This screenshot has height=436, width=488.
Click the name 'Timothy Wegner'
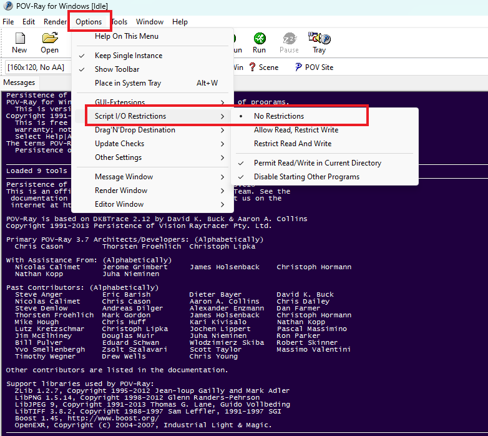45,356
